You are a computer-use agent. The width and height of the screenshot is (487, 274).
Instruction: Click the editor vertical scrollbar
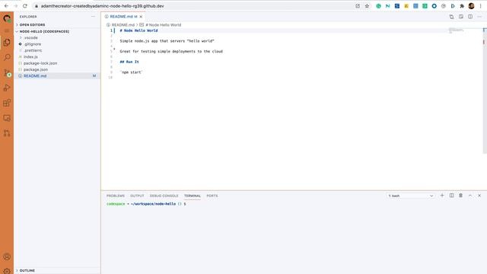click(x=485, y=91)
